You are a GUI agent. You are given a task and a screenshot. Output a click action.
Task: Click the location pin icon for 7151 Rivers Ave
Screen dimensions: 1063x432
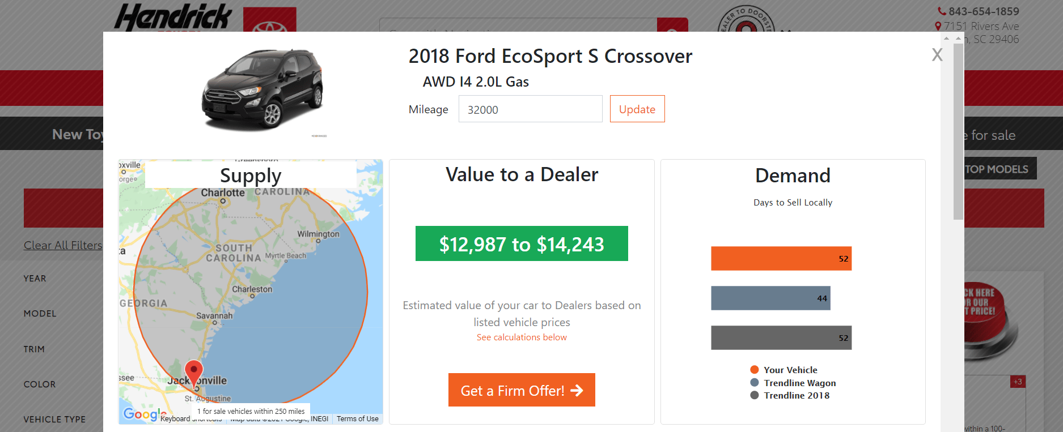tap(939, 25)
